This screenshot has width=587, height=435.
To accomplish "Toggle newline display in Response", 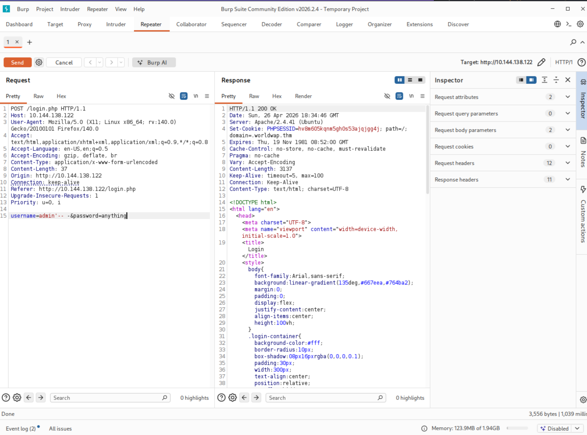I will click(x=411, y=96).
